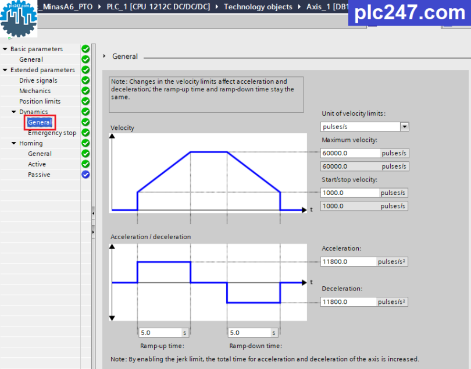Screen dimensions: 471x369
Task: Click status icon next to Homing branch
Action: 85,143
